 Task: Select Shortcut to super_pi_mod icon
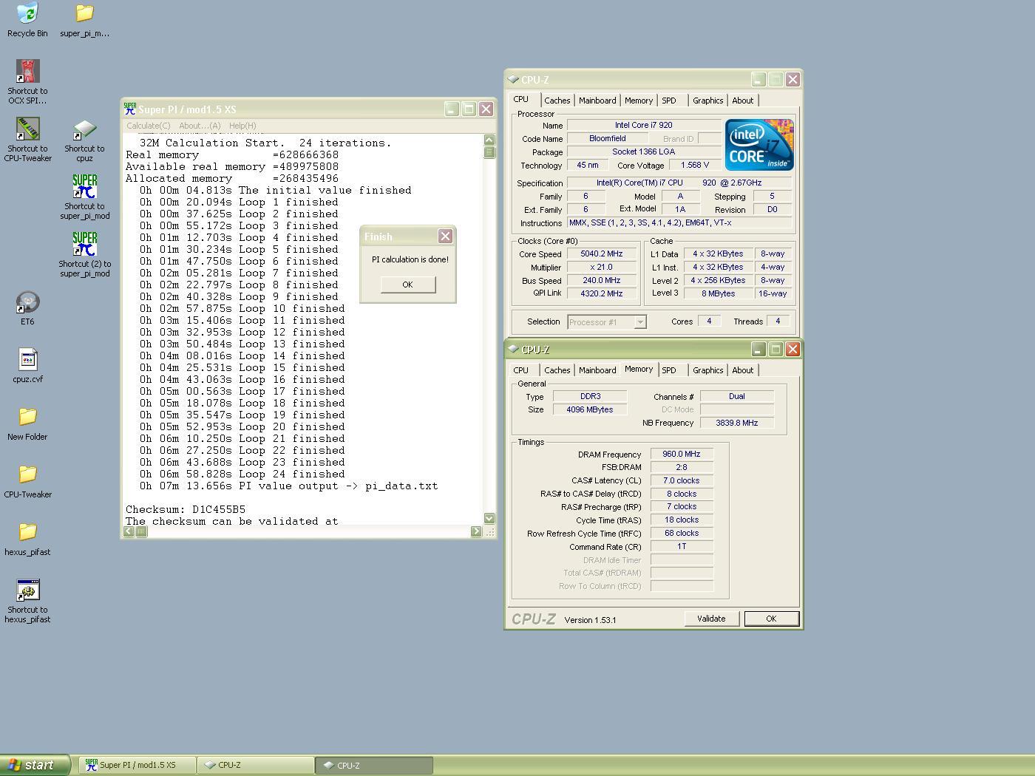[84, 197]
